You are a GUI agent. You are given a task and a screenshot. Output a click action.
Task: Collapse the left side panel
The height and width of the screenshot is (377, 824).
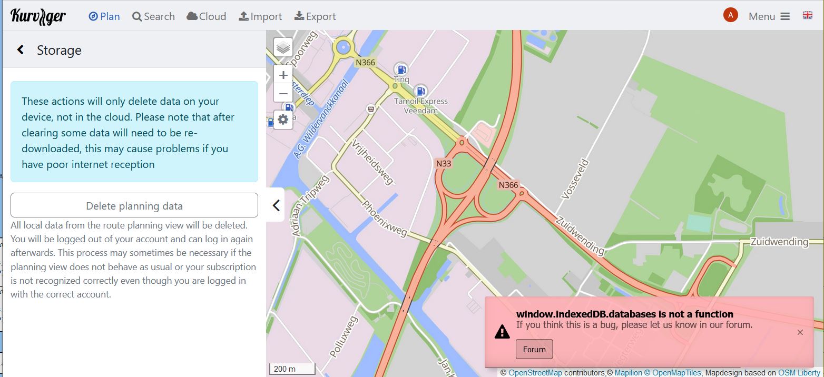coord(276,205)
